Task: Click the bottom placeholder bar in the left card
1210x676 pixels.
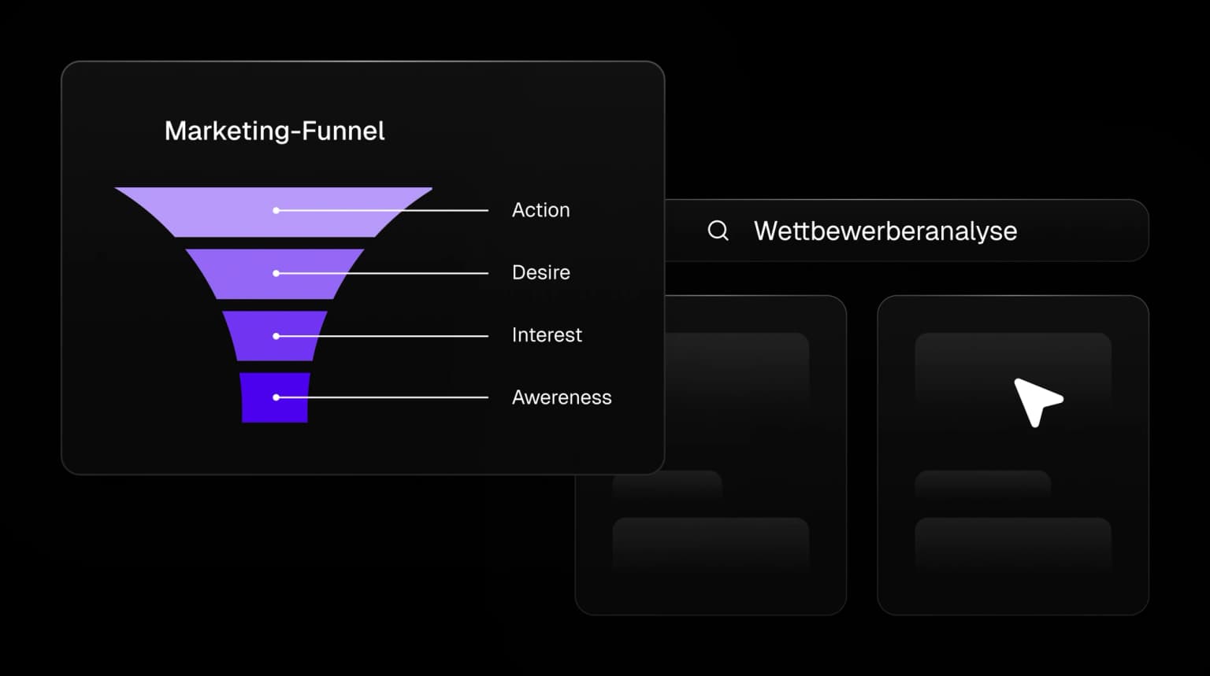Action: [x=711, y=541]
